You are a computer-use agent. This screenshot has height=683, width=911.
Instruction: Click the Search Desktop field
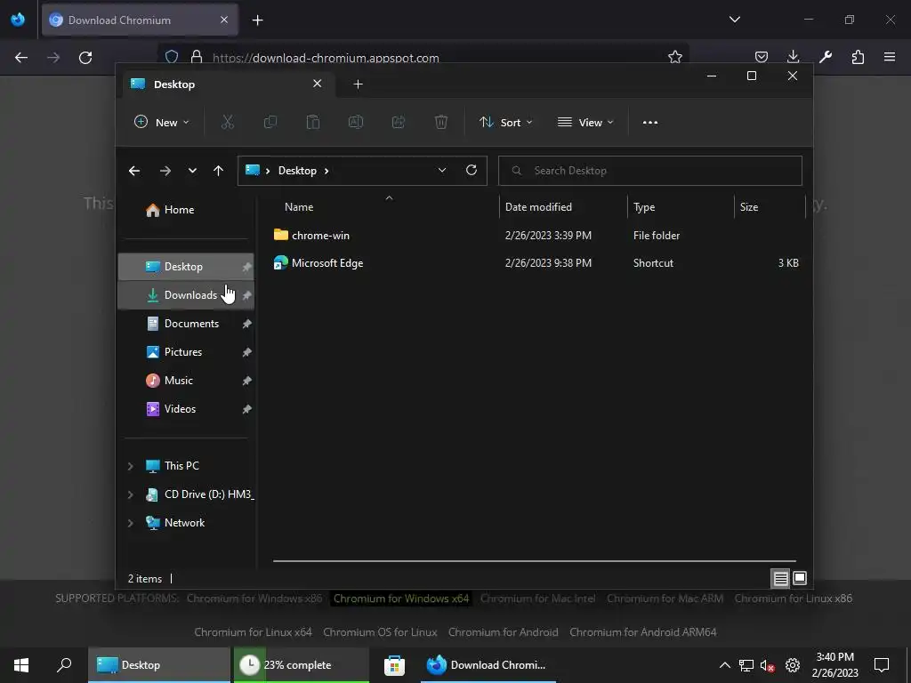coord(649,171)
